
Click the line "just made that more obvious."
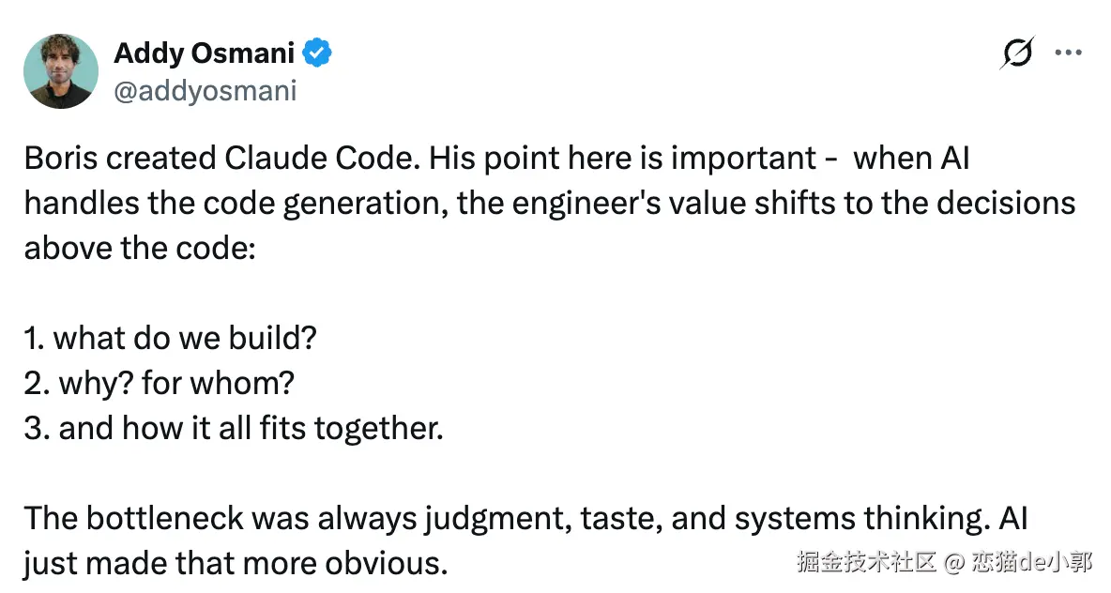tap(235, 563)
